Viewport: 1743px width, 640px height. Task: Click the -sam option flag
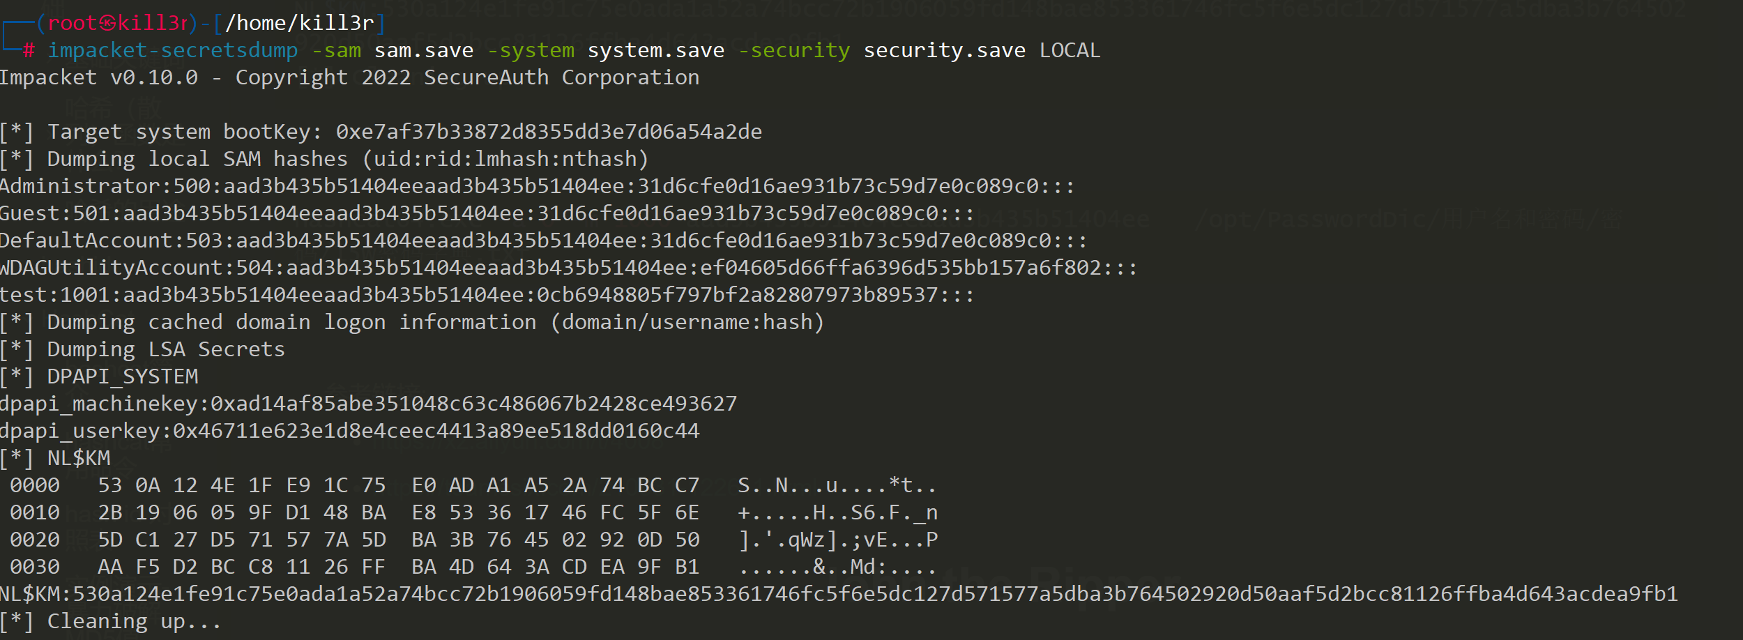[336, 50]
